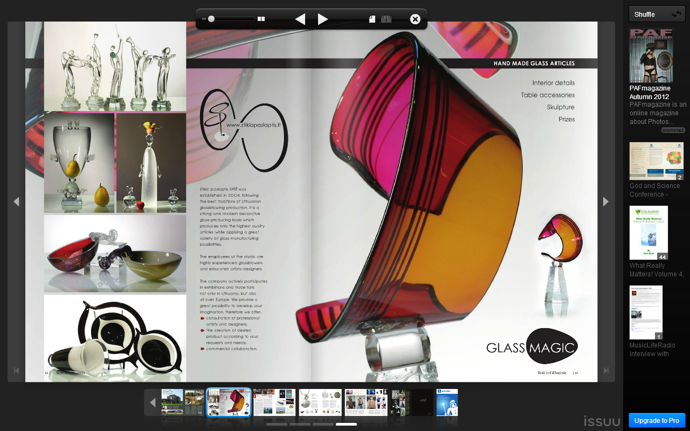Close the reader with the X icon

415,19
